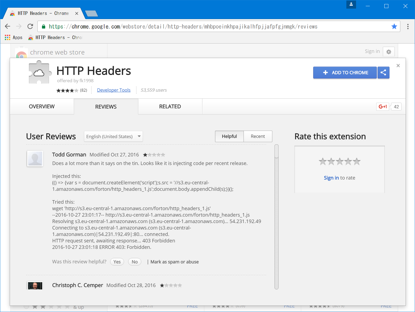Screen dimensions: 415x312
Task: Click Sign in to rate link
Action: coord(331,178)
